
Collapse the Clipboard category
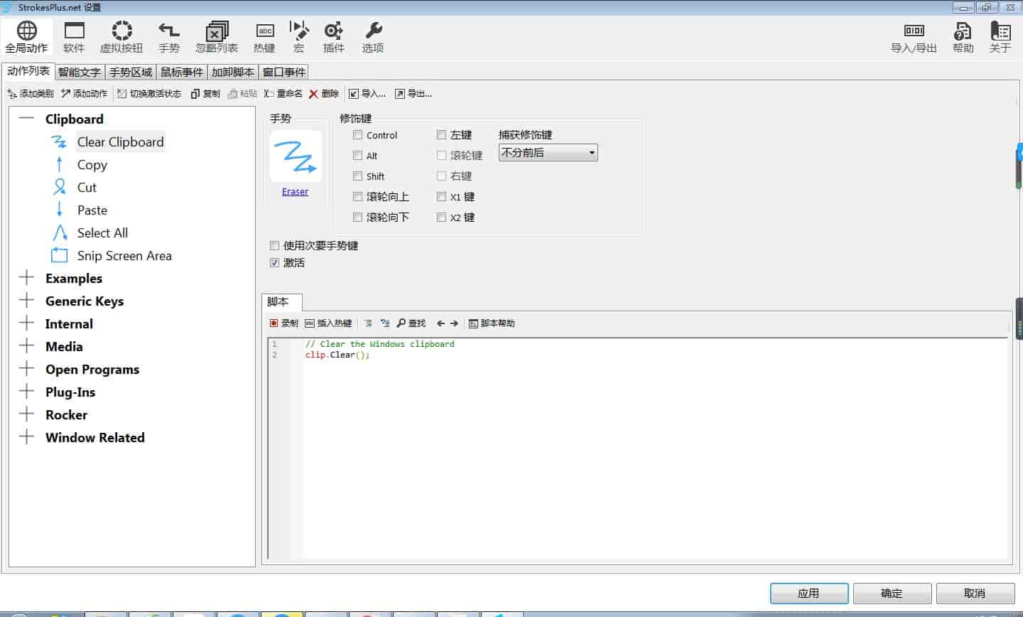[x=27, y=119]
